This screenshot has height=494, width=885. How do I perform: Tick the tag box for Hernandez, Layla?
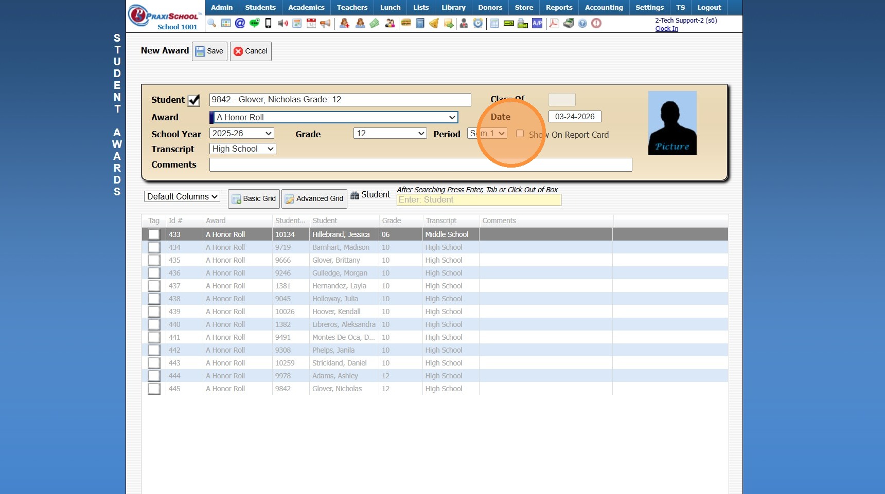pyautogui.click(x=154, y=286)
